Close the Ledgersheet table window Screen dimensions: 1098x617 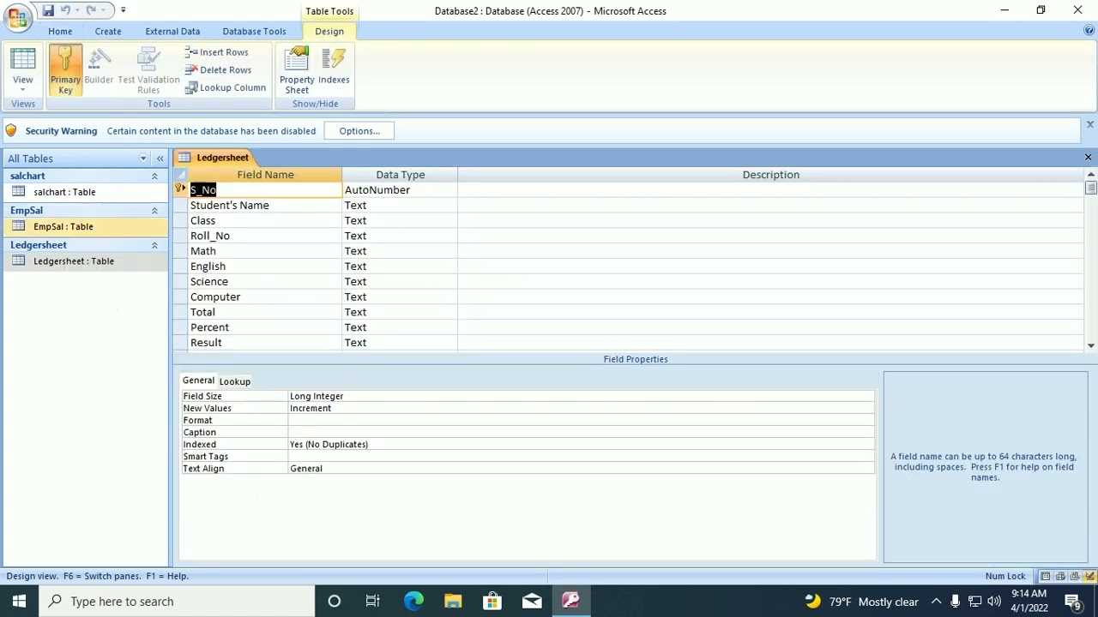[1088, 158]
